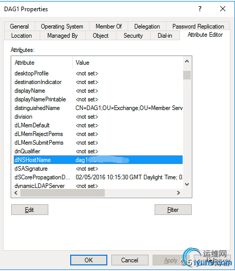Viewport: 235px width, 271px height.
Task: Click the question mark help icon
Action: tap(200, 9)
